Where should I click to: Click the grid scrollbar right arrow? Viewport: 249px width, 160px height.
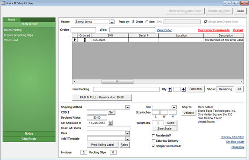click(x=241, y=81)
